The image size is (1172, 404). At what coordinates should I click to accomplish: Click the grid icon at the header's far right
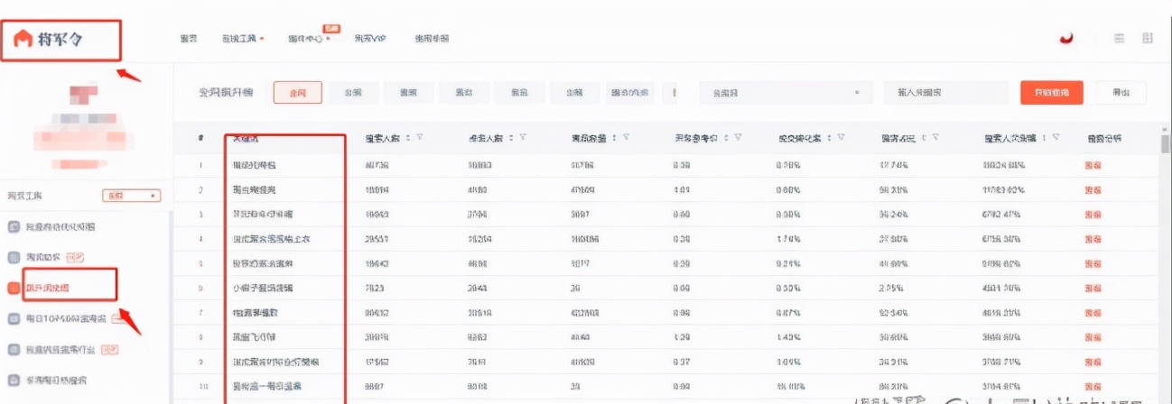pos(1148,38)
